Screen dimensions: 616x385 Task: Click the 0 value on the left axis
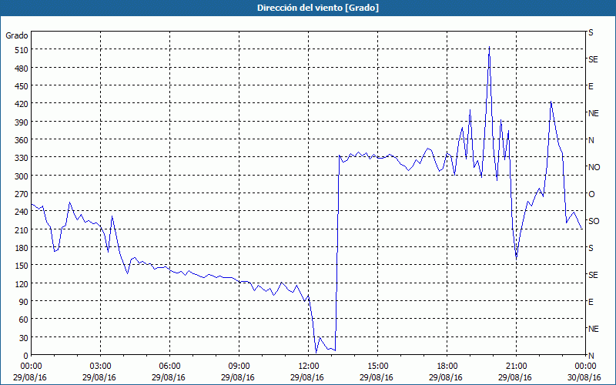tap(25, 356)
